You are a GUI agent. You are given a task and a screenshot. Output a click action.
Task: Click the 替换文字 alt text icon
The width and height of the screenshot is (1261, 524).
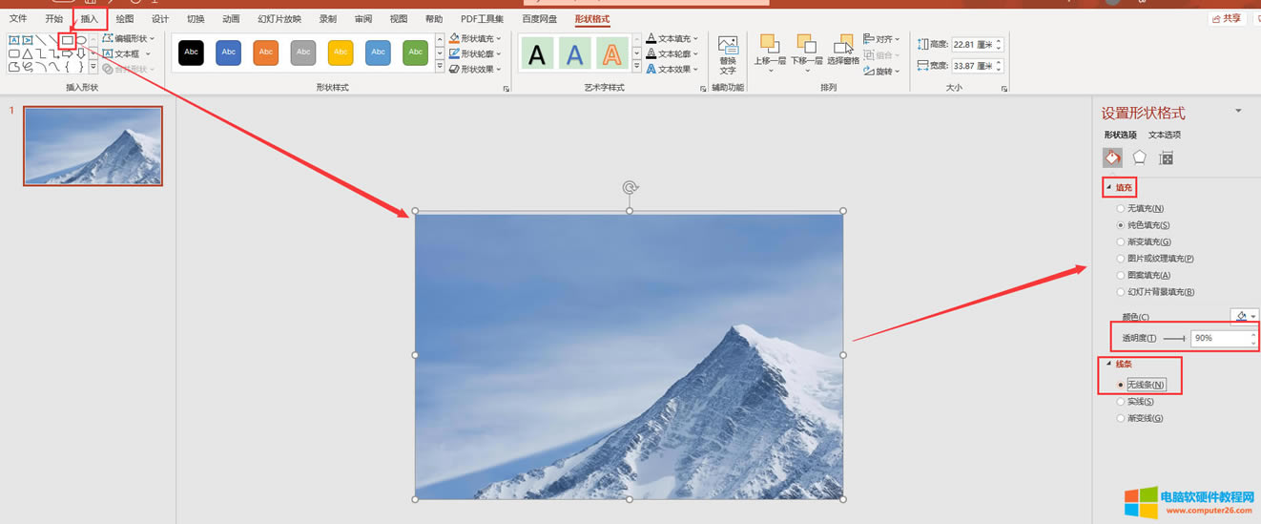pos(728,54)
